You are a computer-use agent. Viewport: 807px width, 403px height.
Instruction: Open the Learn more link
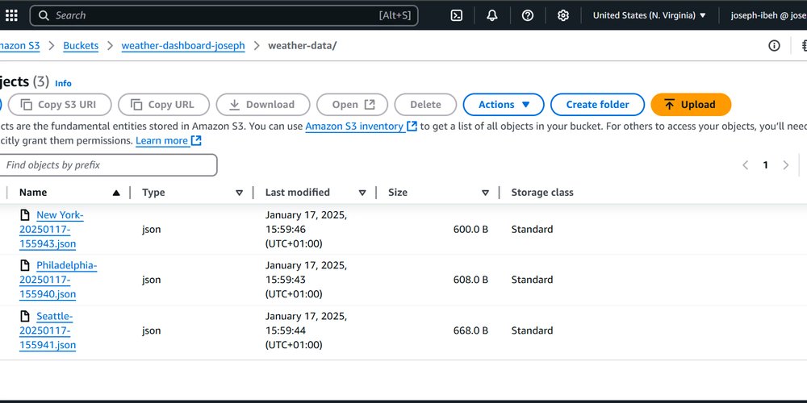169,140
